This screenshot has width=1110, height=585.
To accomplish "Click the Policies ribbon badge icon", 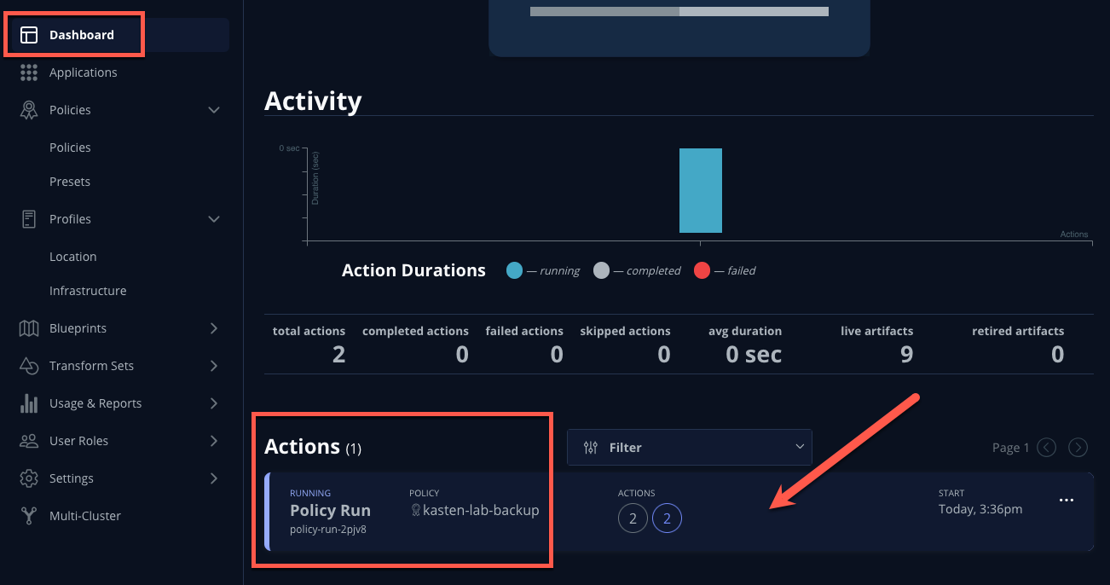I will pyautogui.click(x=29, y=110).
